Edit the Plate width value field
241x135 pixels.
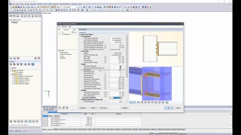click(x=116, y=58)
